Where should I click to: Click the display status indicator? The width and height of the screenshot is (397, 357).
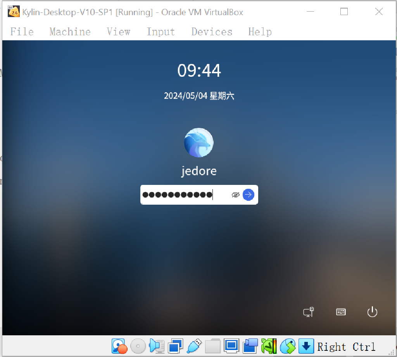[231, 345]
